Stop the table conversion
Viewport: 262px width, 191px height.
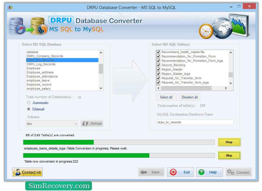click(x=229, y=142)
